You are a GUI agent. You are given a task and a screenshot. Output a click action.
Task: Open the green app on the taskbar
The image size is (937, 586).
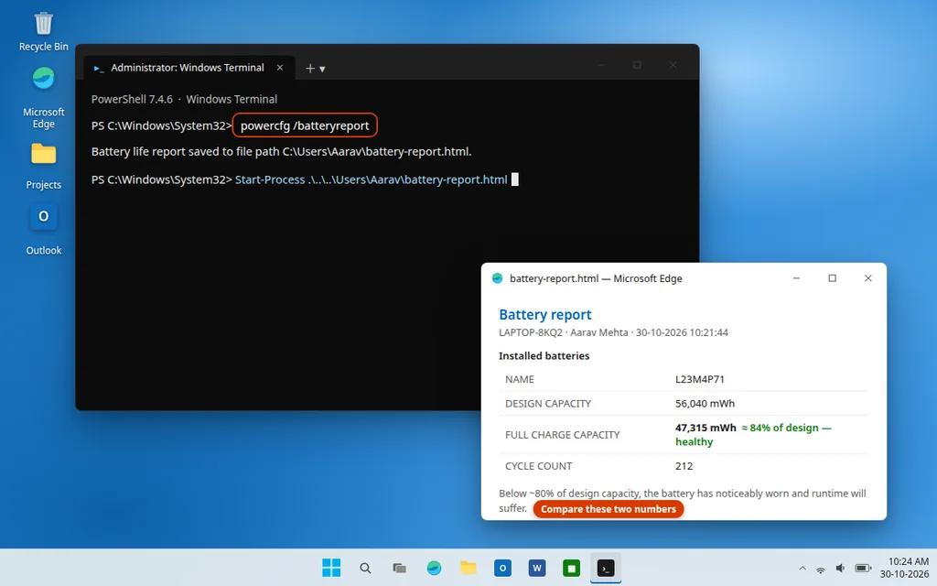(x=571, y=568)
